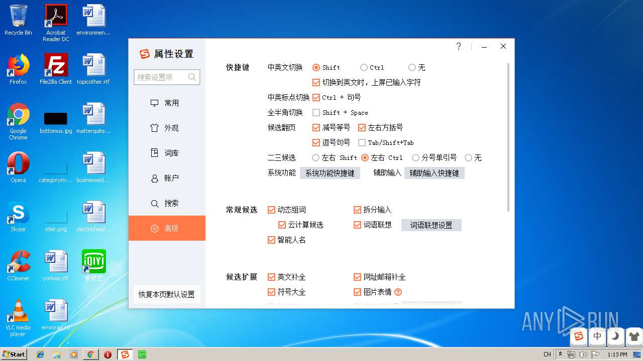Click 恢复本页默认设置 button
The width and height of the screenshot is (643, 361).
tap(167, 294)
